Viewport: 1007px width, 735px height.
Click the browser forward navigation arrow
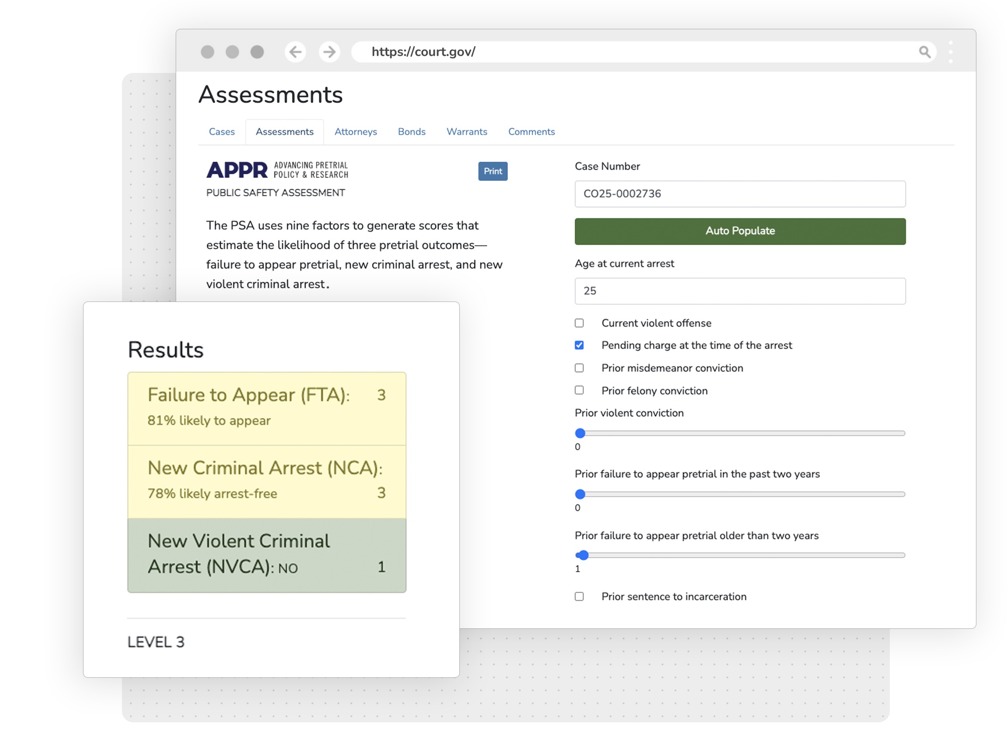[x=329, y=52]
